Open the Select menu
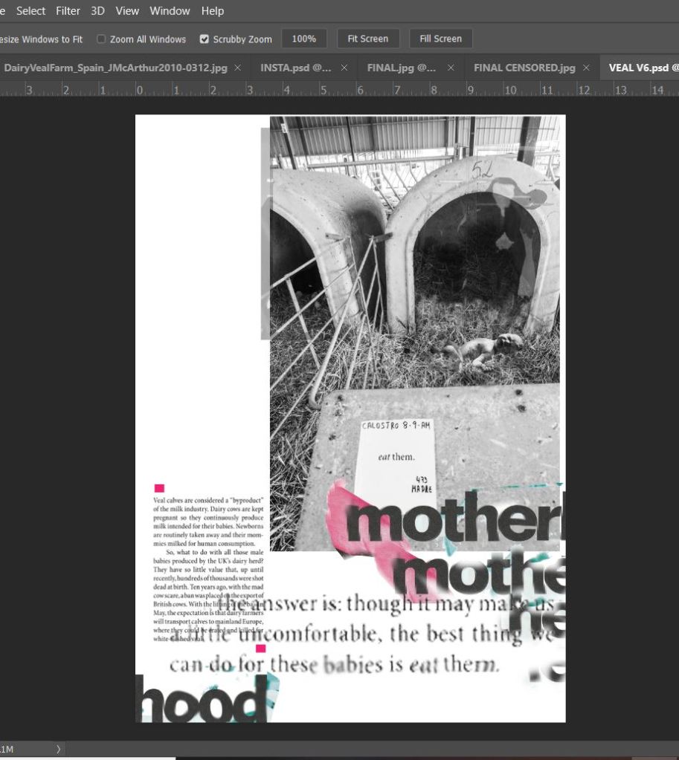 (x=31, y=11)
